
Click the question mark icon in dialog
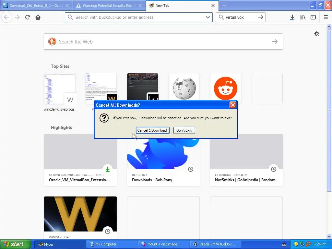click(104, 118)
